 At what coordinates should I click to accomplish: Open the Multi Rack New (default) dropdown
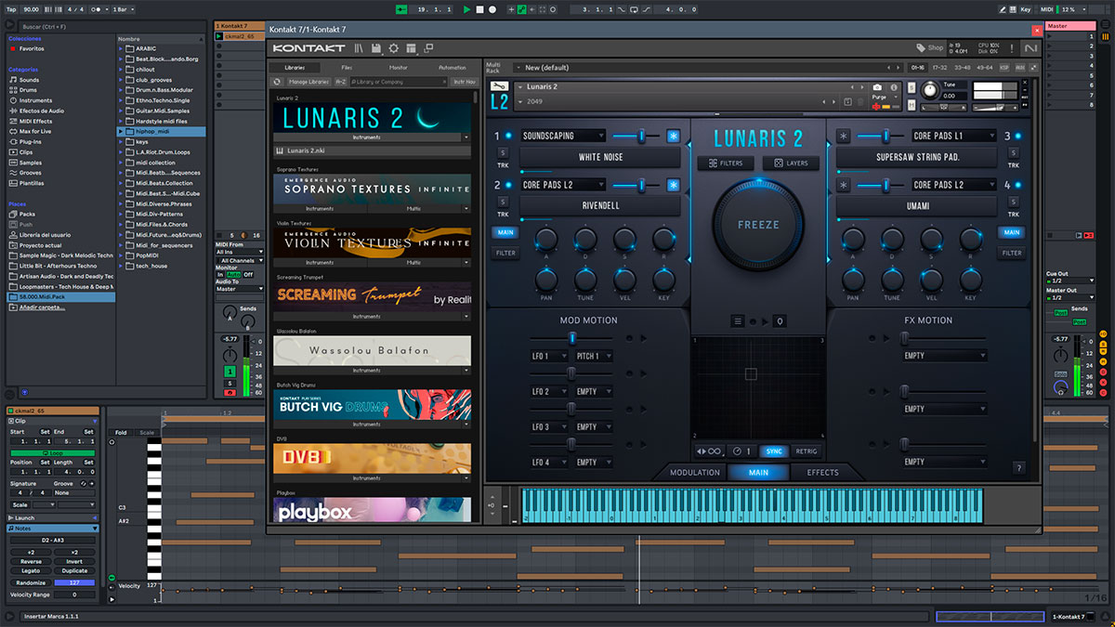point(706,68)
